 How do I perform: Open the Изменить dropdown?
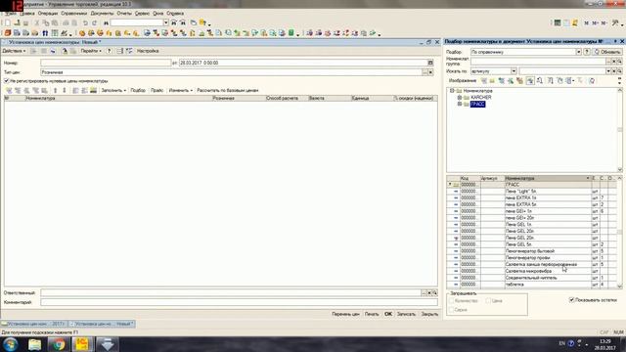(x=180, y=91)
